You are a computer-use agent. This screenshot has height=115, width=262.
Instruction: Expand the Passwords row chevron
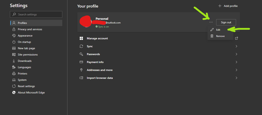(x=237, y=54)
